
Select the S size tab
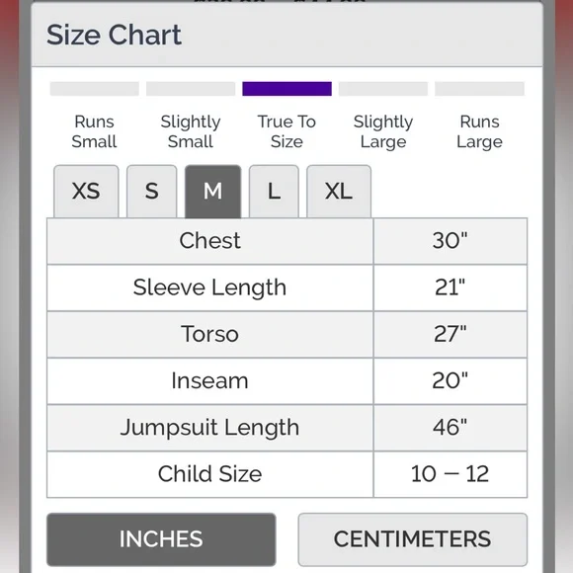click(x=152, y=192)
